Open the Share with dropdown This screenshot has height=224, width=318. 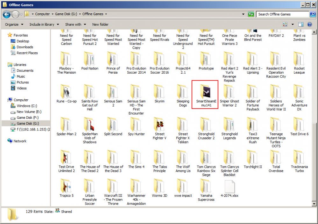click(x=75, y=24)
